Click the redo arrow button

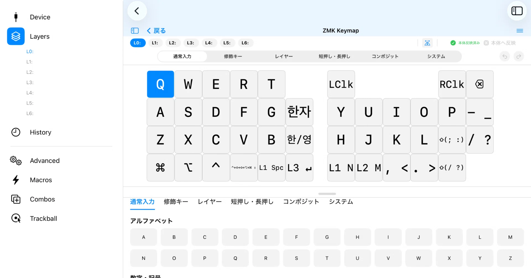(519, 56)
